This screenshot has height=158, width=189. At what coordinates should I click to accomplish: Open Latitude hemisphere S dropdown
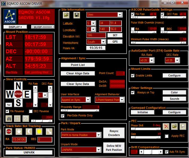click(x=93, y=23)
